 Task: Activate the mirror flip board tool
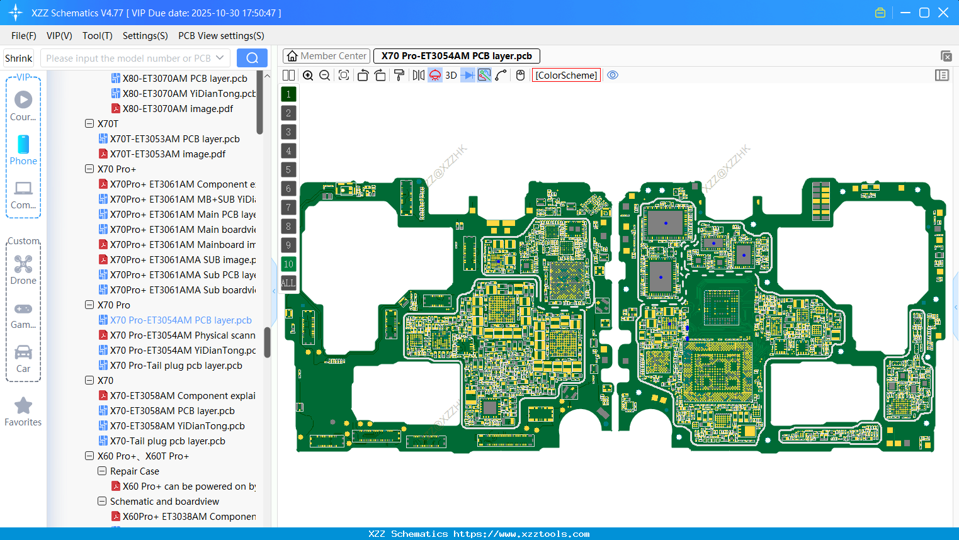pos(419,75)
